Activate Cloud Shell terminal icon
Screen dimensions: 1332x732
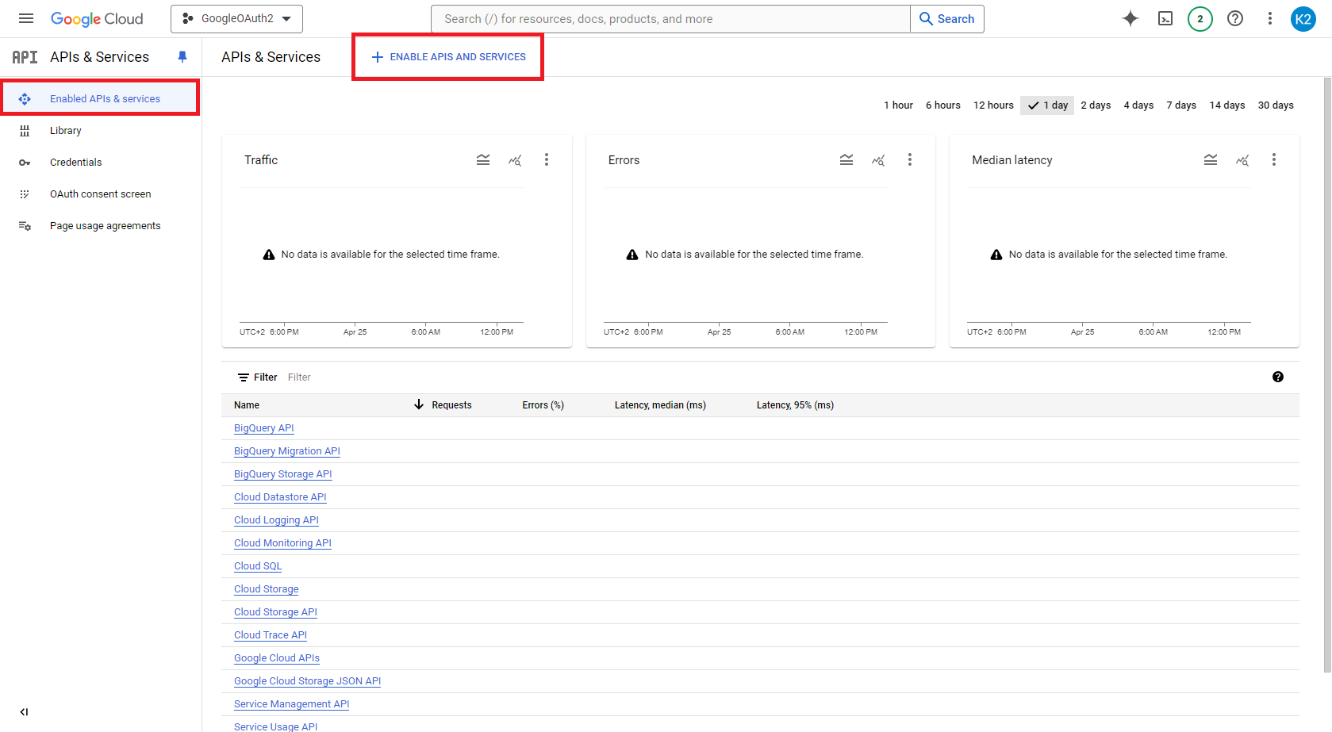point(1165,19)
